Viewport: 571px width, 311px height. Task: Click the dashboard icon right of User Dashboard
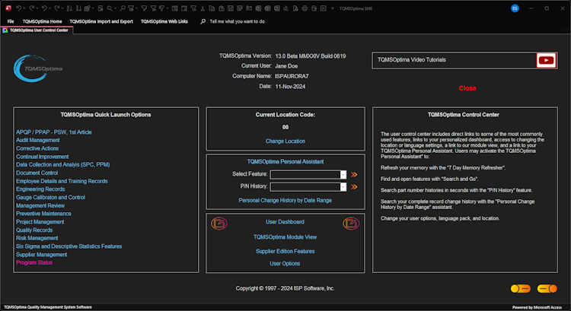351,224
